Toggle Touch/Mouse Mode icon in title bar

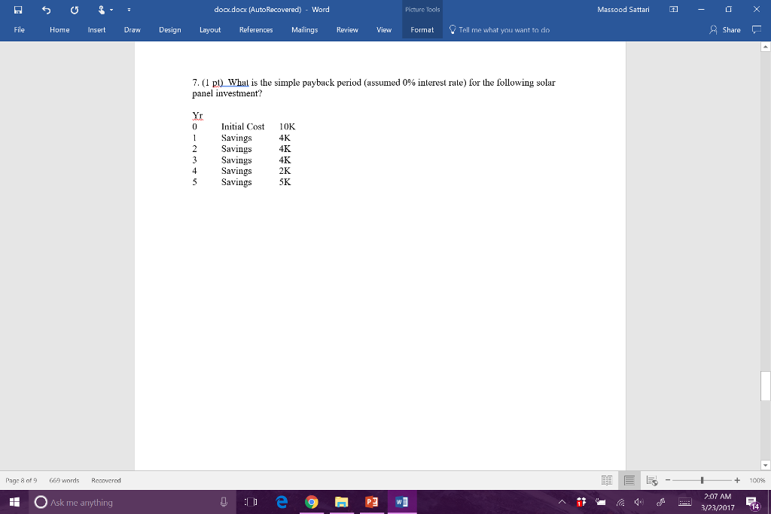(102, 9)
